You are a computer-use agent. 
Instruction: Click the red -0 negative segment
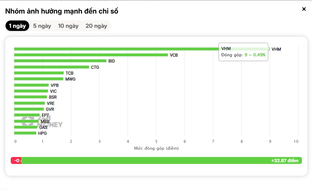[16, 160]
